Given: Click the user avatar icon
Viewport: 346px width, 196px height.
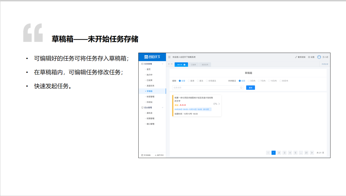Looking at the screenshot, I should pyautogui.click(x=319, y=57).
